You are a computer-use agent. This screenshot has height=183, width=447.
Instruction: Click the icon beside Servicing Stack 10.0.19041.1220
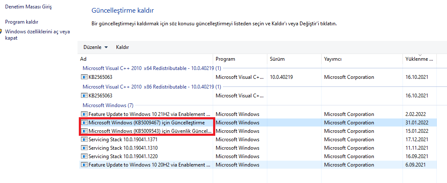coord(84,156)
